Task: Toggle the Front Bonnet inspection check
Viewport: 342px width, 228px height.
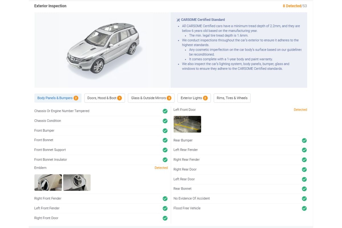Action: [165, 140]
